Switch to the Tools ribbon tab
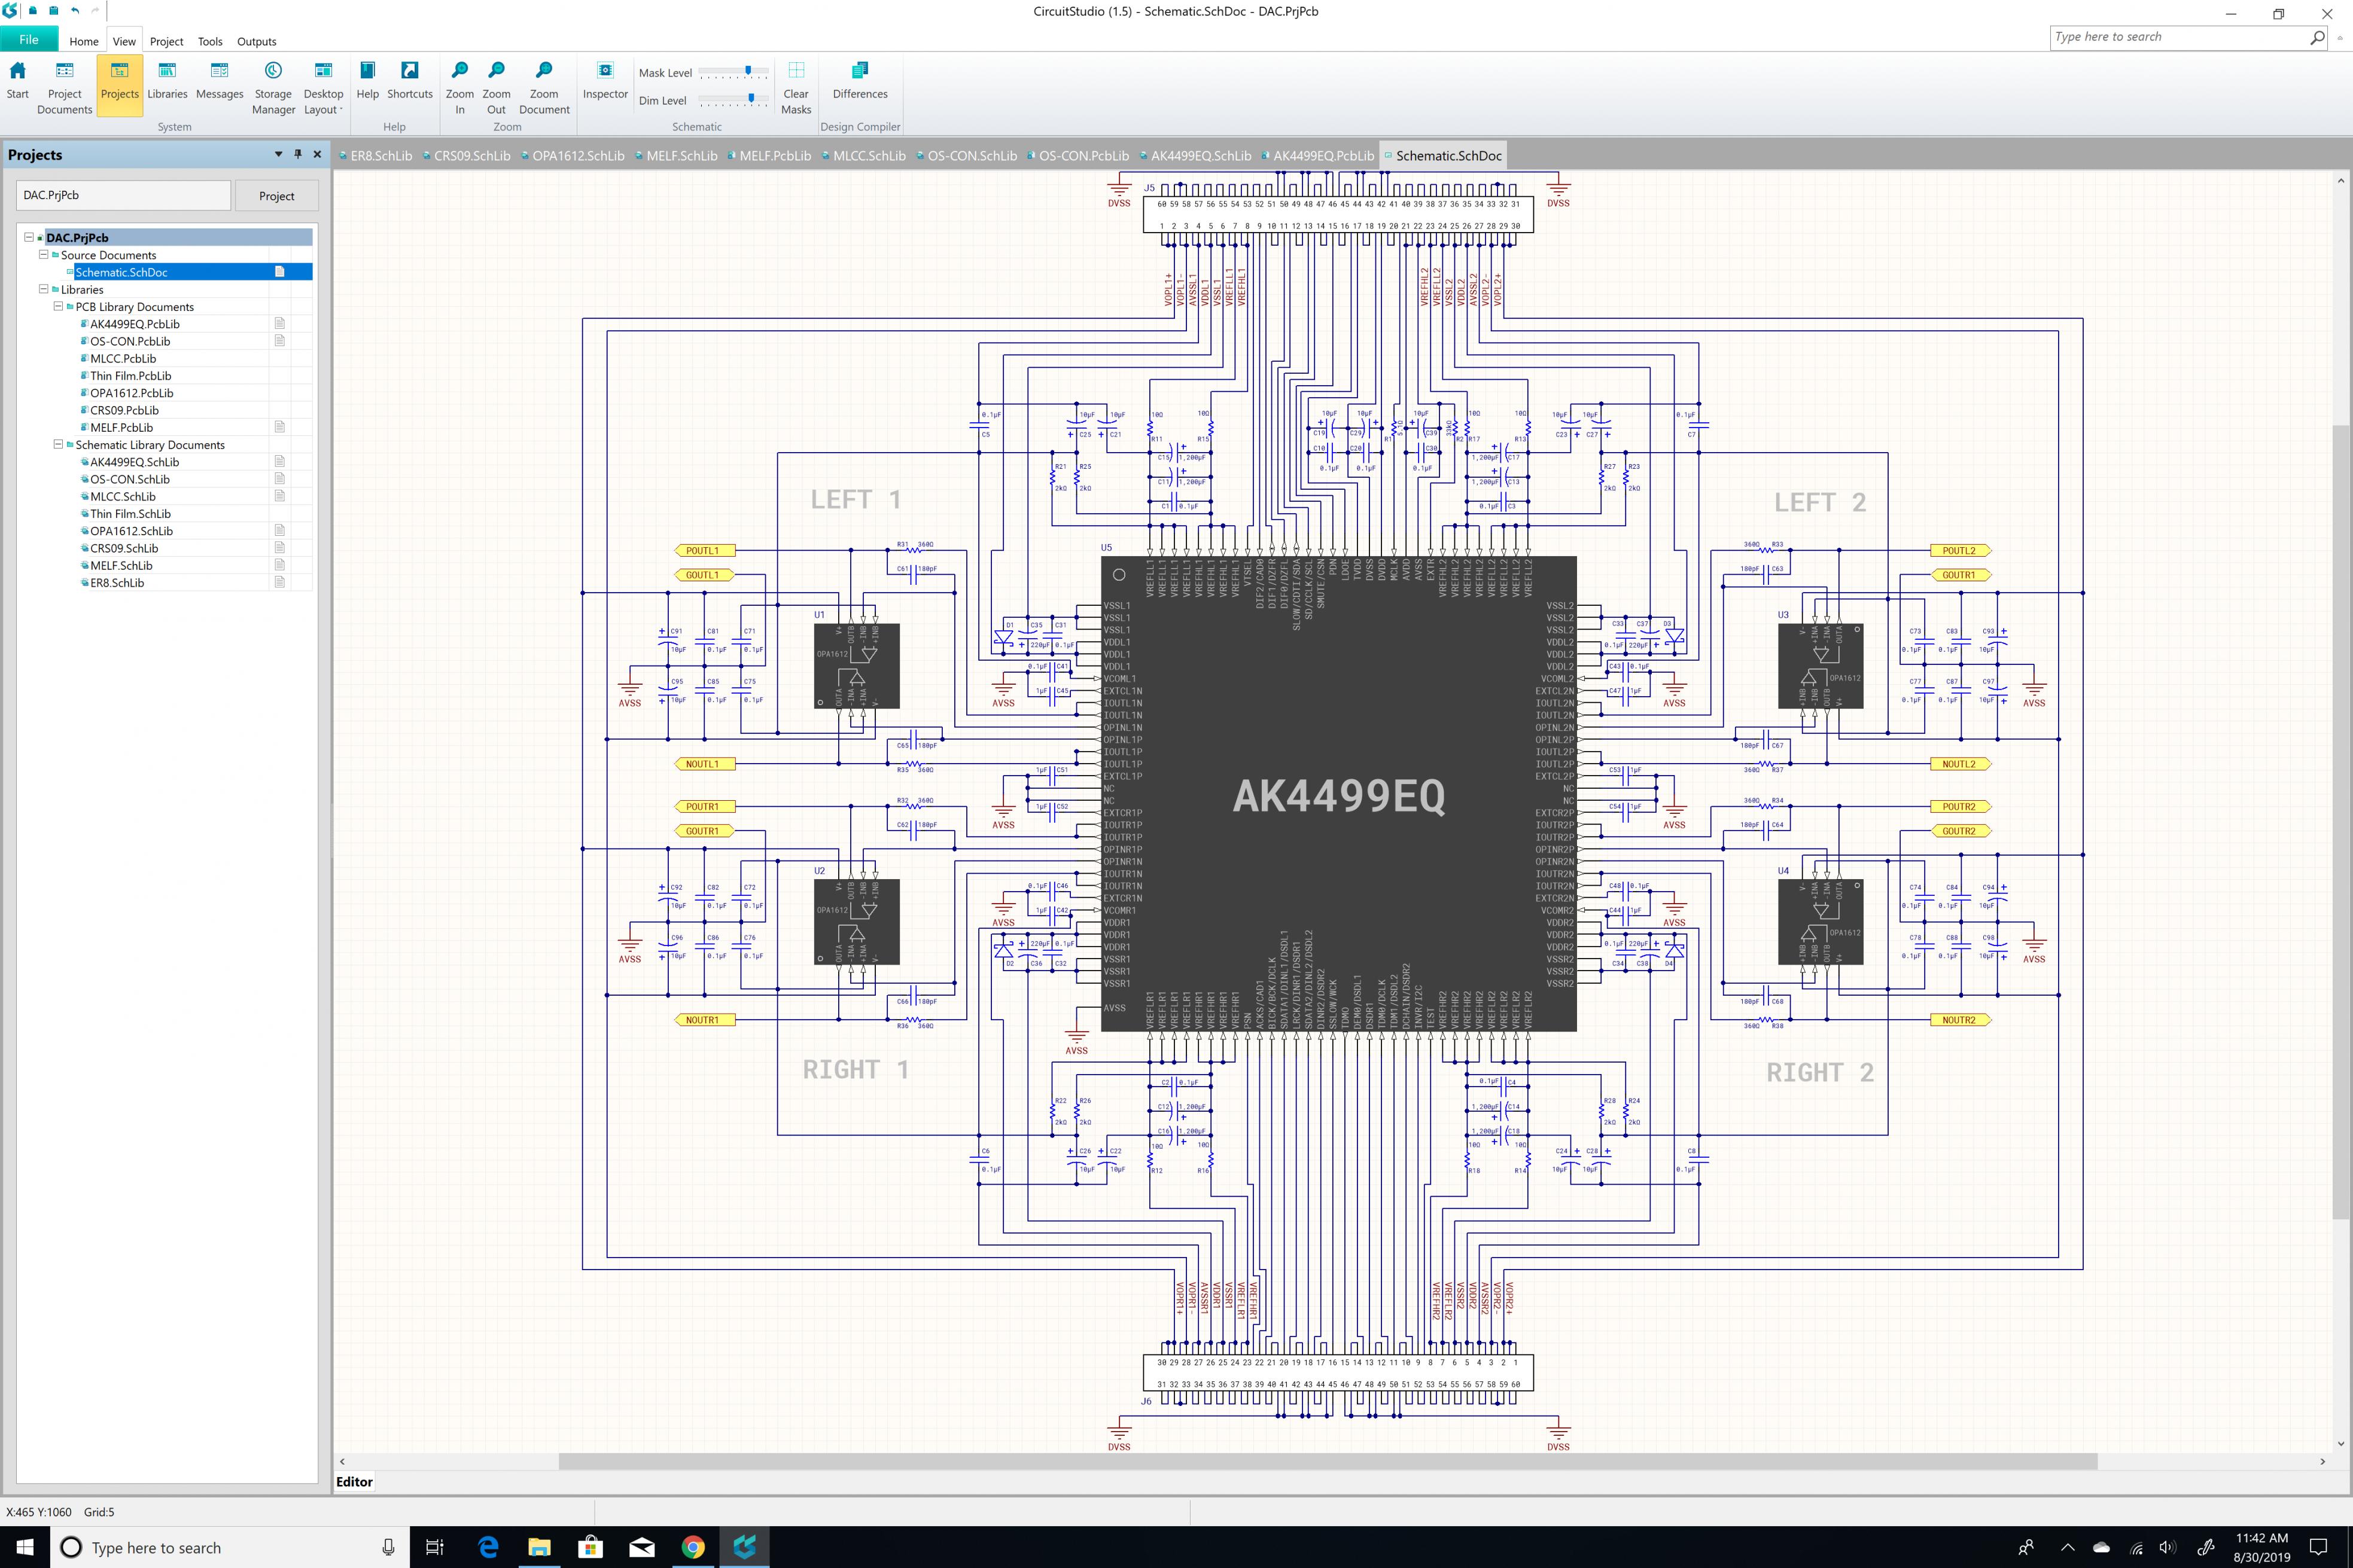Image resolution: width=2353 pixels, height=1568 pixels. pyautogui.click(x=210, y=41)
